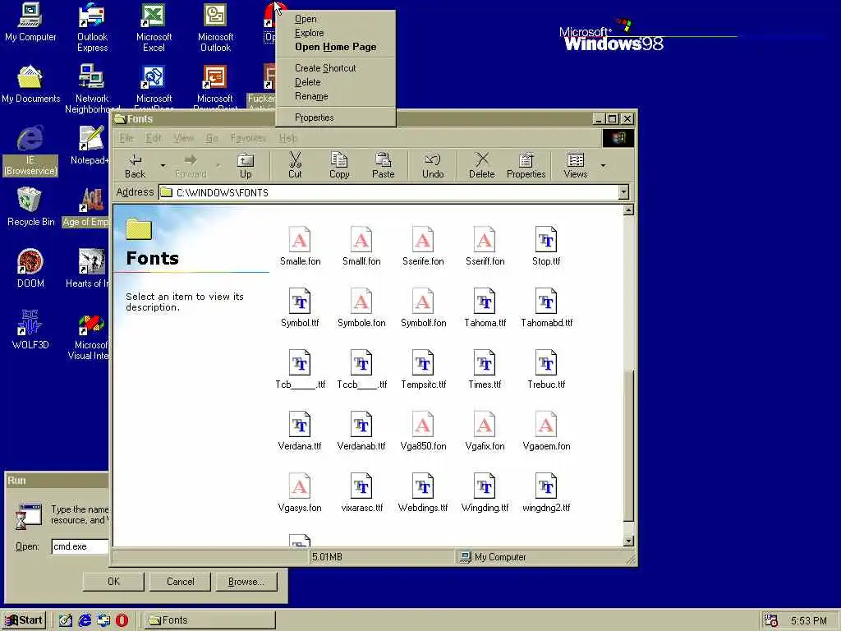The height and width of the screenshot is (631, 841).
Task: Select Times.ttf font file
Action: [485, 370]
